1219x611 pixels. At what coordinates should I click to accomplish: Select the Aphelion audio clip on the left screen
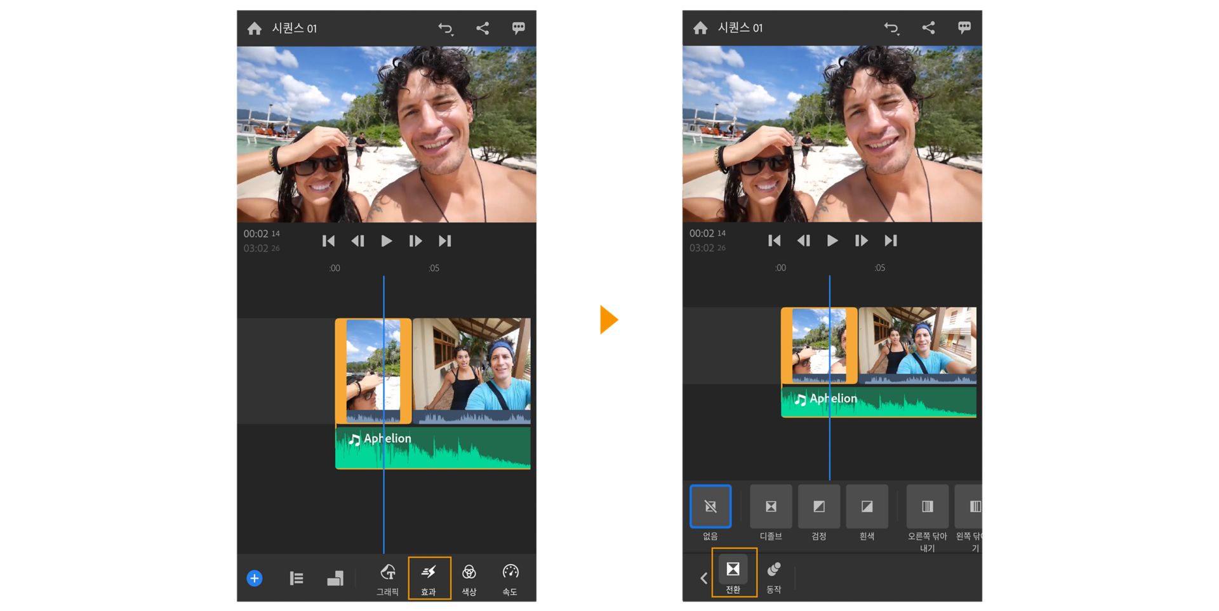(x=433, y=448)
